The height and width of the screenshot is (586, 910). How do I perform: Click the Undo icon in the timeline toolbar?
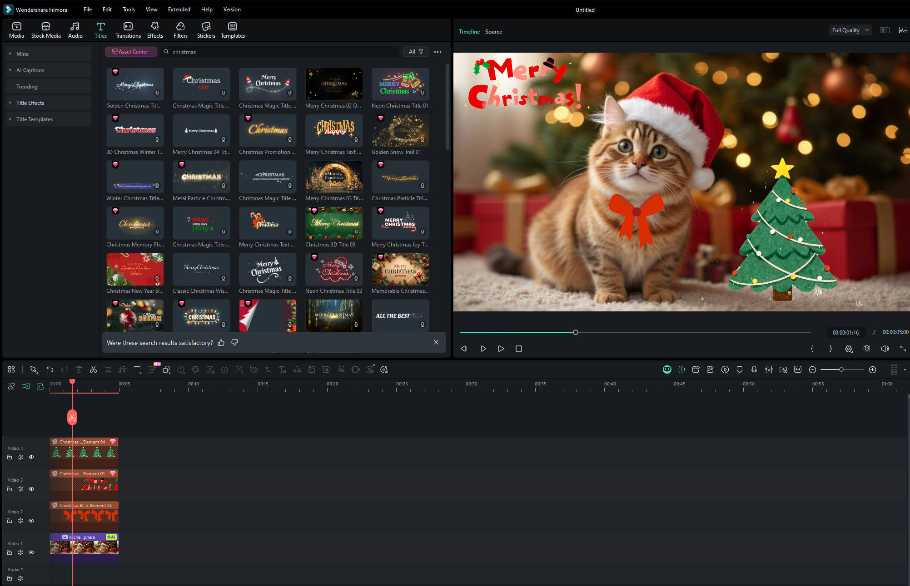[50, 369]
